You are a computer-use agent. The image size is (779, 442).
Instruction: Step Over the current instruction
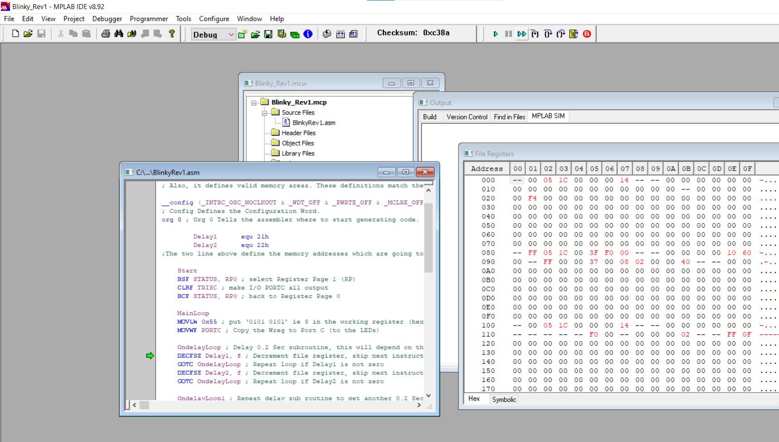(548, 33)
